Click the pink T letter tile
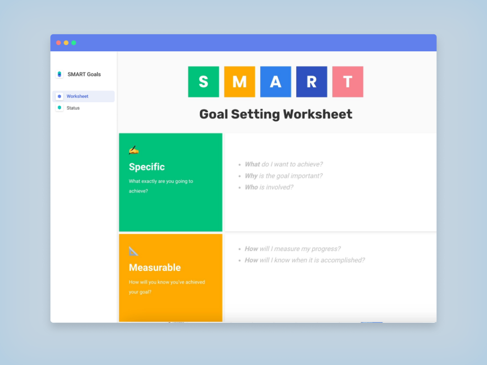 348,81
